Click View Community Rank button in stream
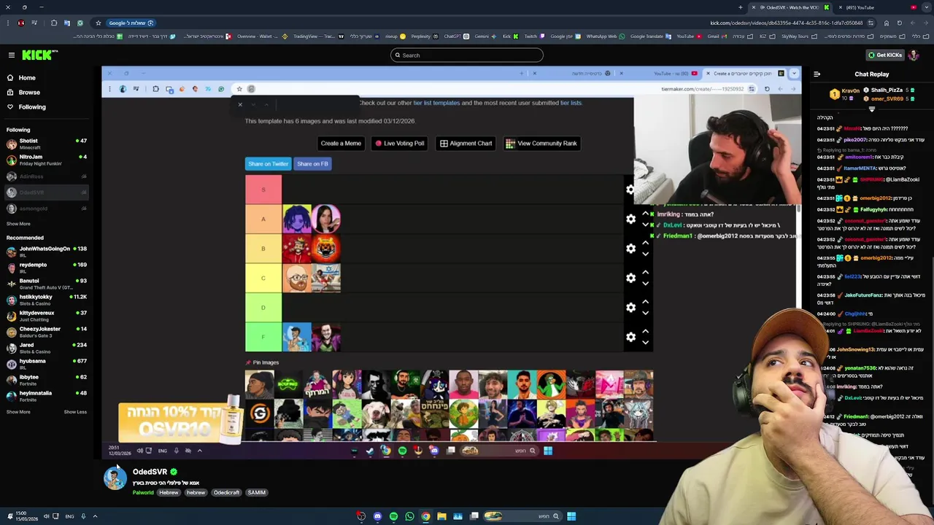Image resolution: width=934 pixels, height=525 pixels. pos(541,143)
